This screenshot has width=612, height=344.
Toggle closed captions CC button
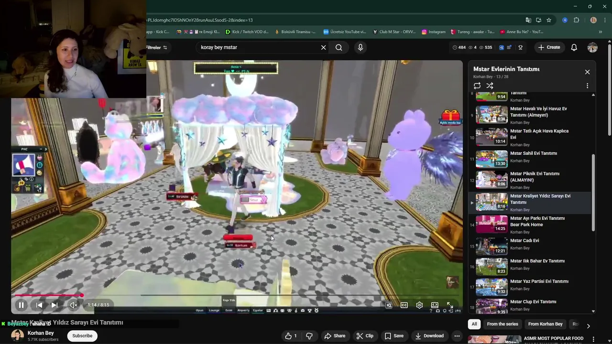pyautogui.click(x=404, y=305)
